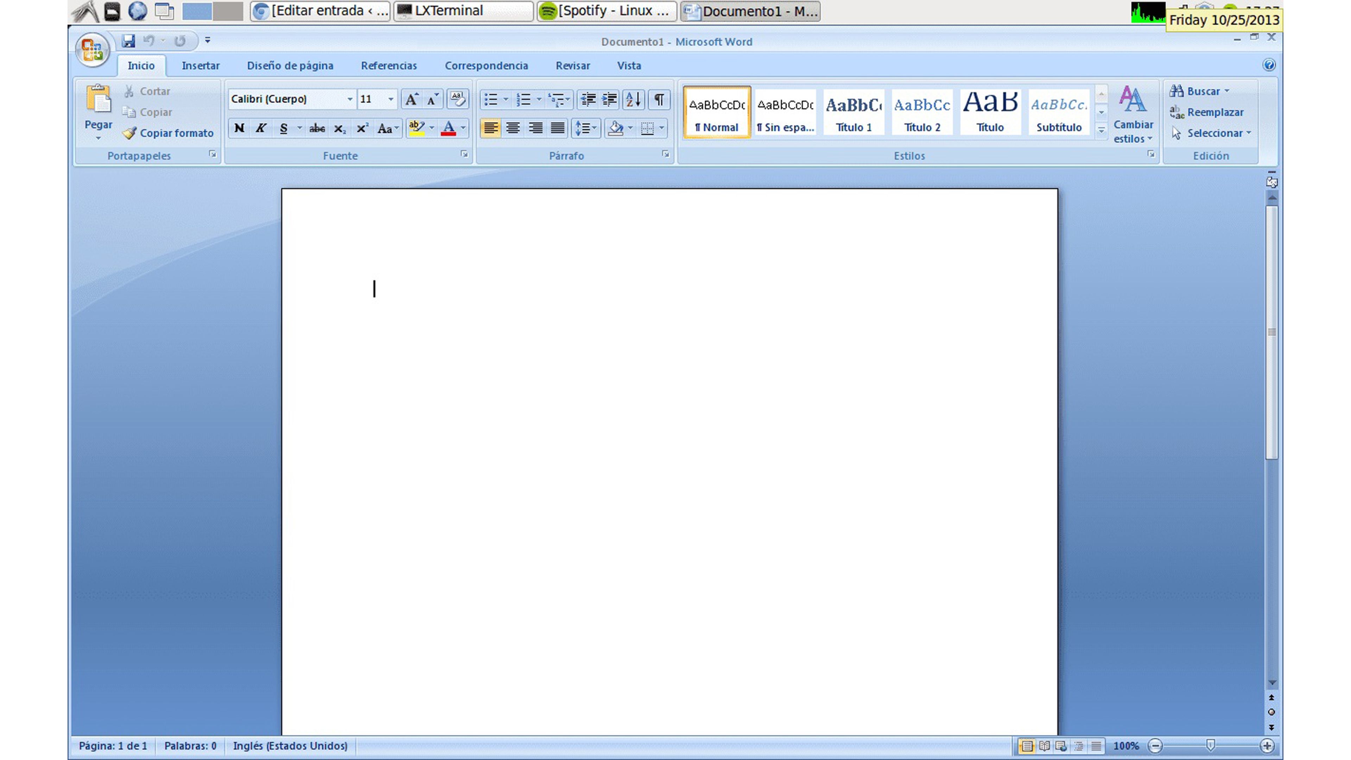Click the zoom slider handle
The image size is (1351, 760).
[1211, 745]
